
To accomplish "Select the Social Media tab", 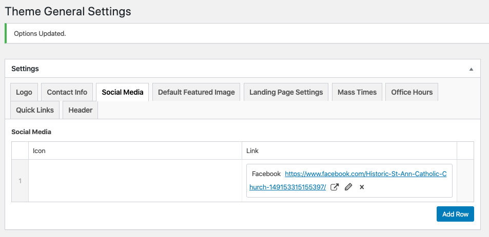I will [122, 92].
